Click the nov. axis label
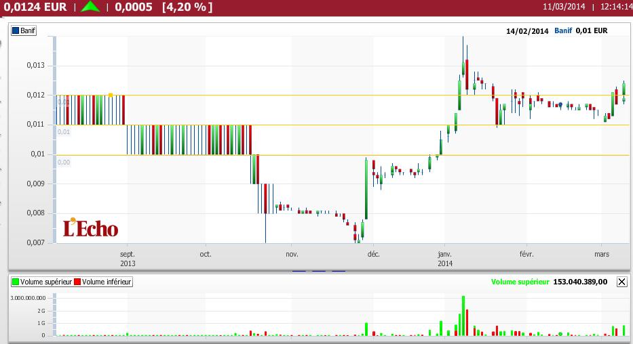The height and width of the screenshot is (344, 633). tap(292, 254)
